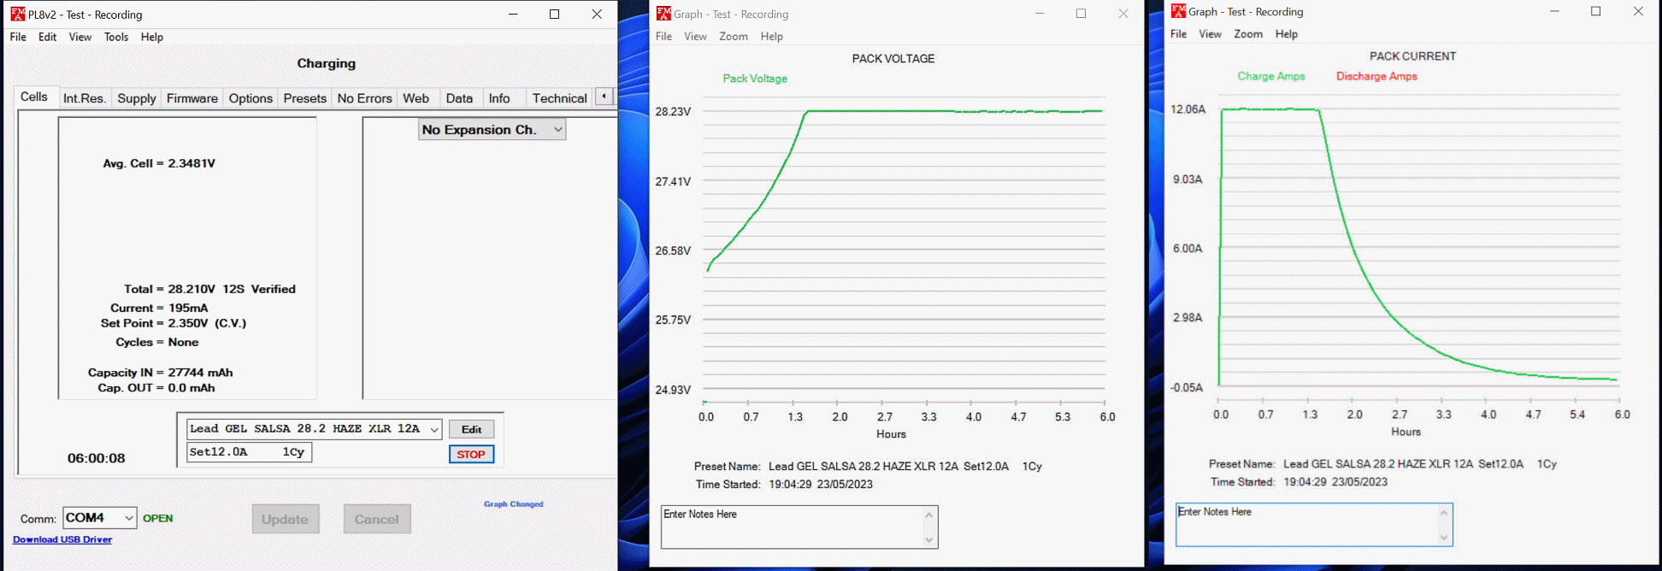The image size is (1662, 571).
Task: Open the Lead GEL SALSA preset dropdown
Action: [434, 429]
